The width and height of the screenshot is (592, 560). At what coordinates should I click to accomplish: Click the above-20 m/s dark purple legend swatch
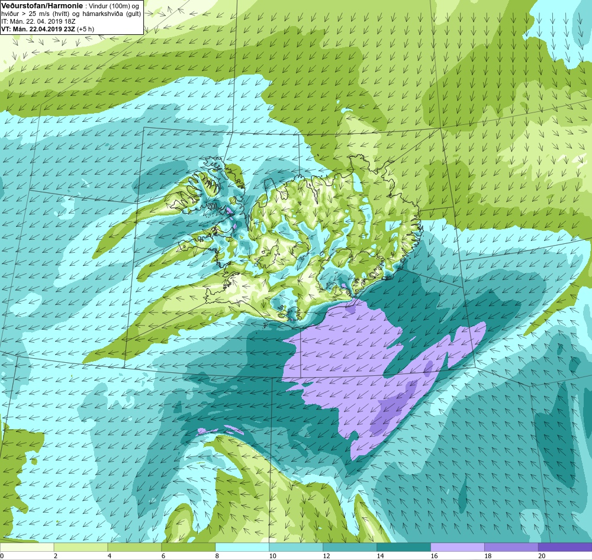pos(565,547)
